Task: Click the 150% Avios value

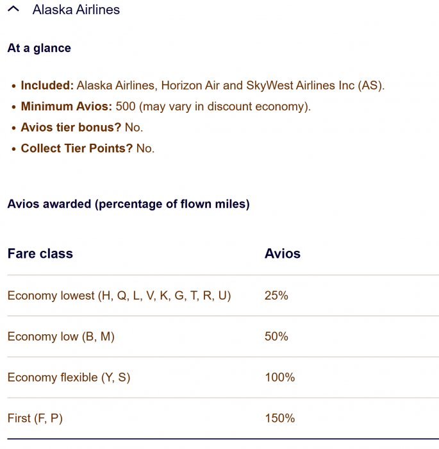Action: pos(279,418)
